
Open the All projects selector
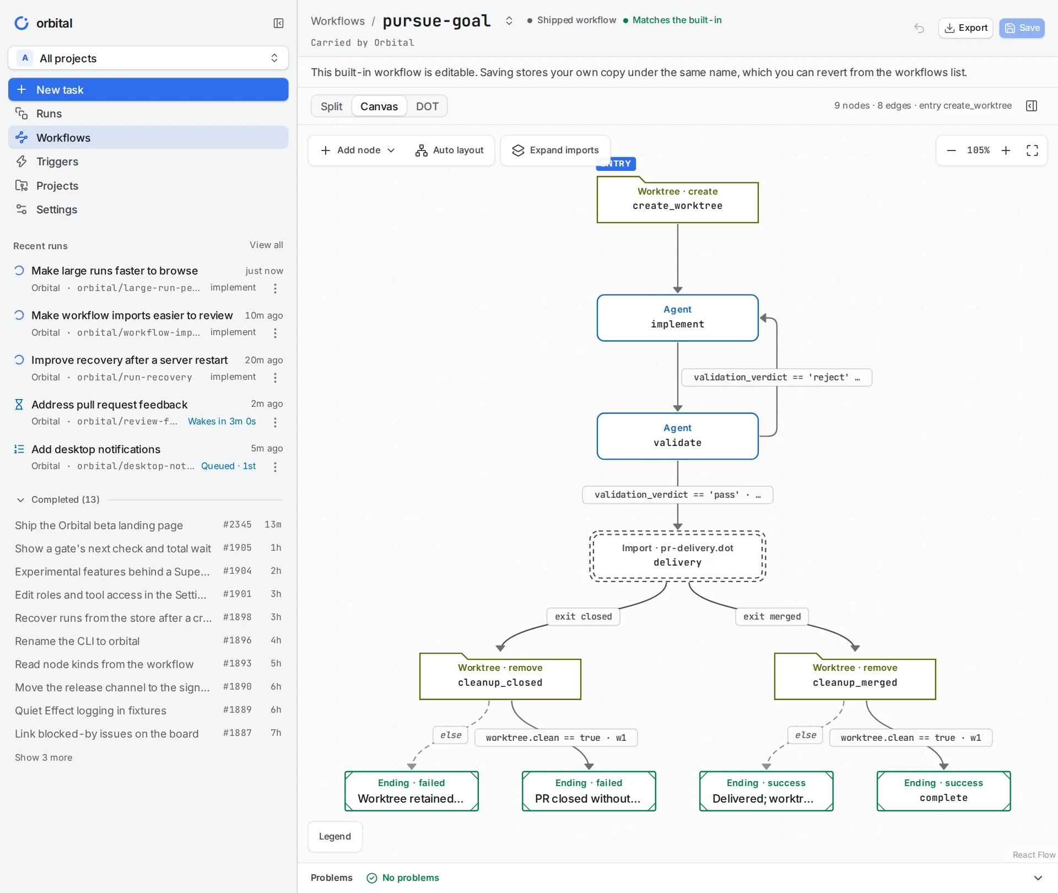[x=148, y=58]
